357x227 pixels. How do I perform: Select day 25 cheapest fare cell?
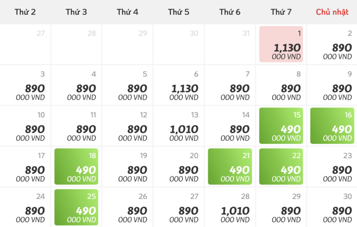tap(76, 207)
